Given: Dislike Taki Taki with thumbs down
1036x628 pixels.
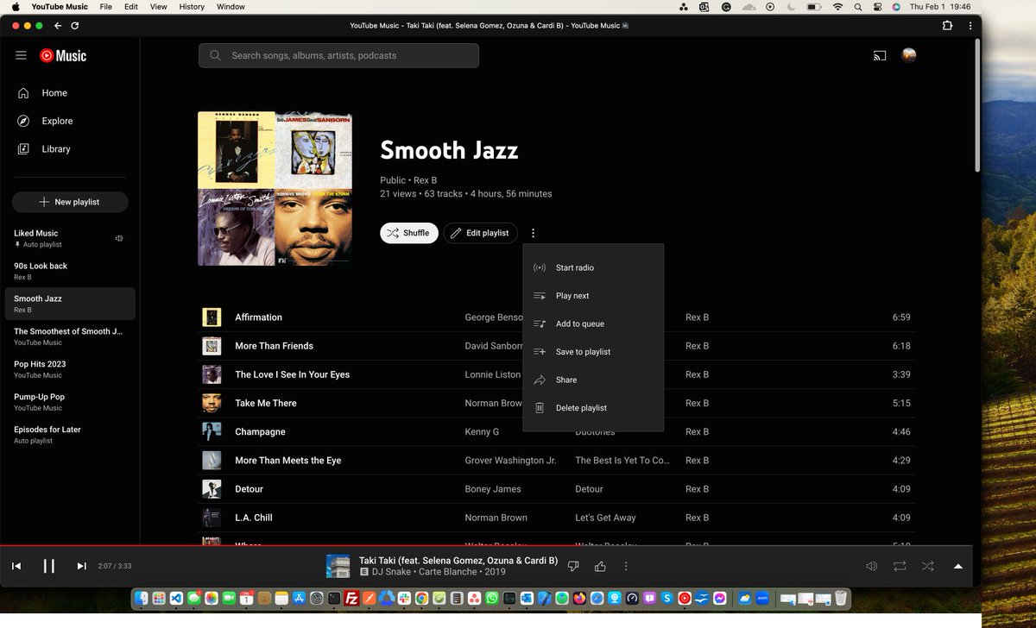Looking at the screenshot, I should pos(572,566).
